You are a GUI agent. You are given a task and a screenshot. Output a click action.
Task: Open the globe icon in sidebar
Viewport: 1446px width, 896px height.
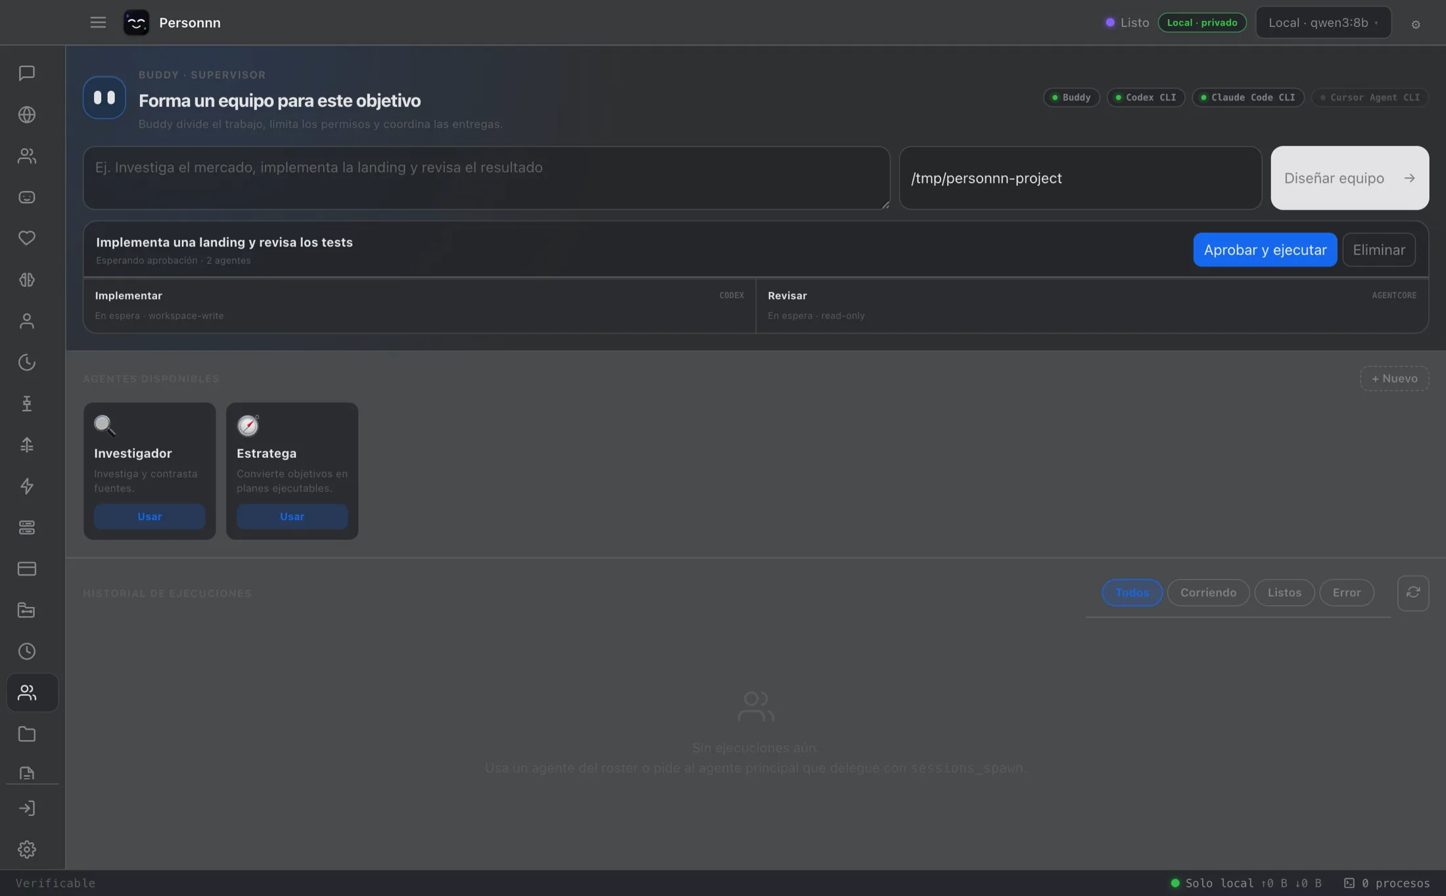[x=26, y=114]
